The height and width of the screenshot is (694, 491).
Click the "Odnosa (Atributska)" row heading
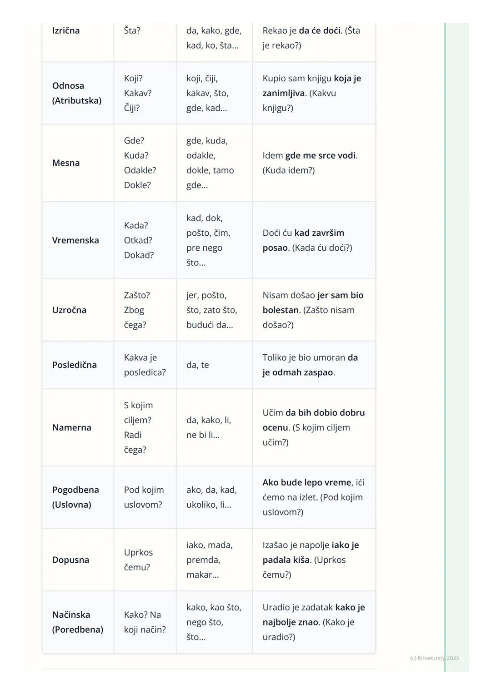[76, 93]
